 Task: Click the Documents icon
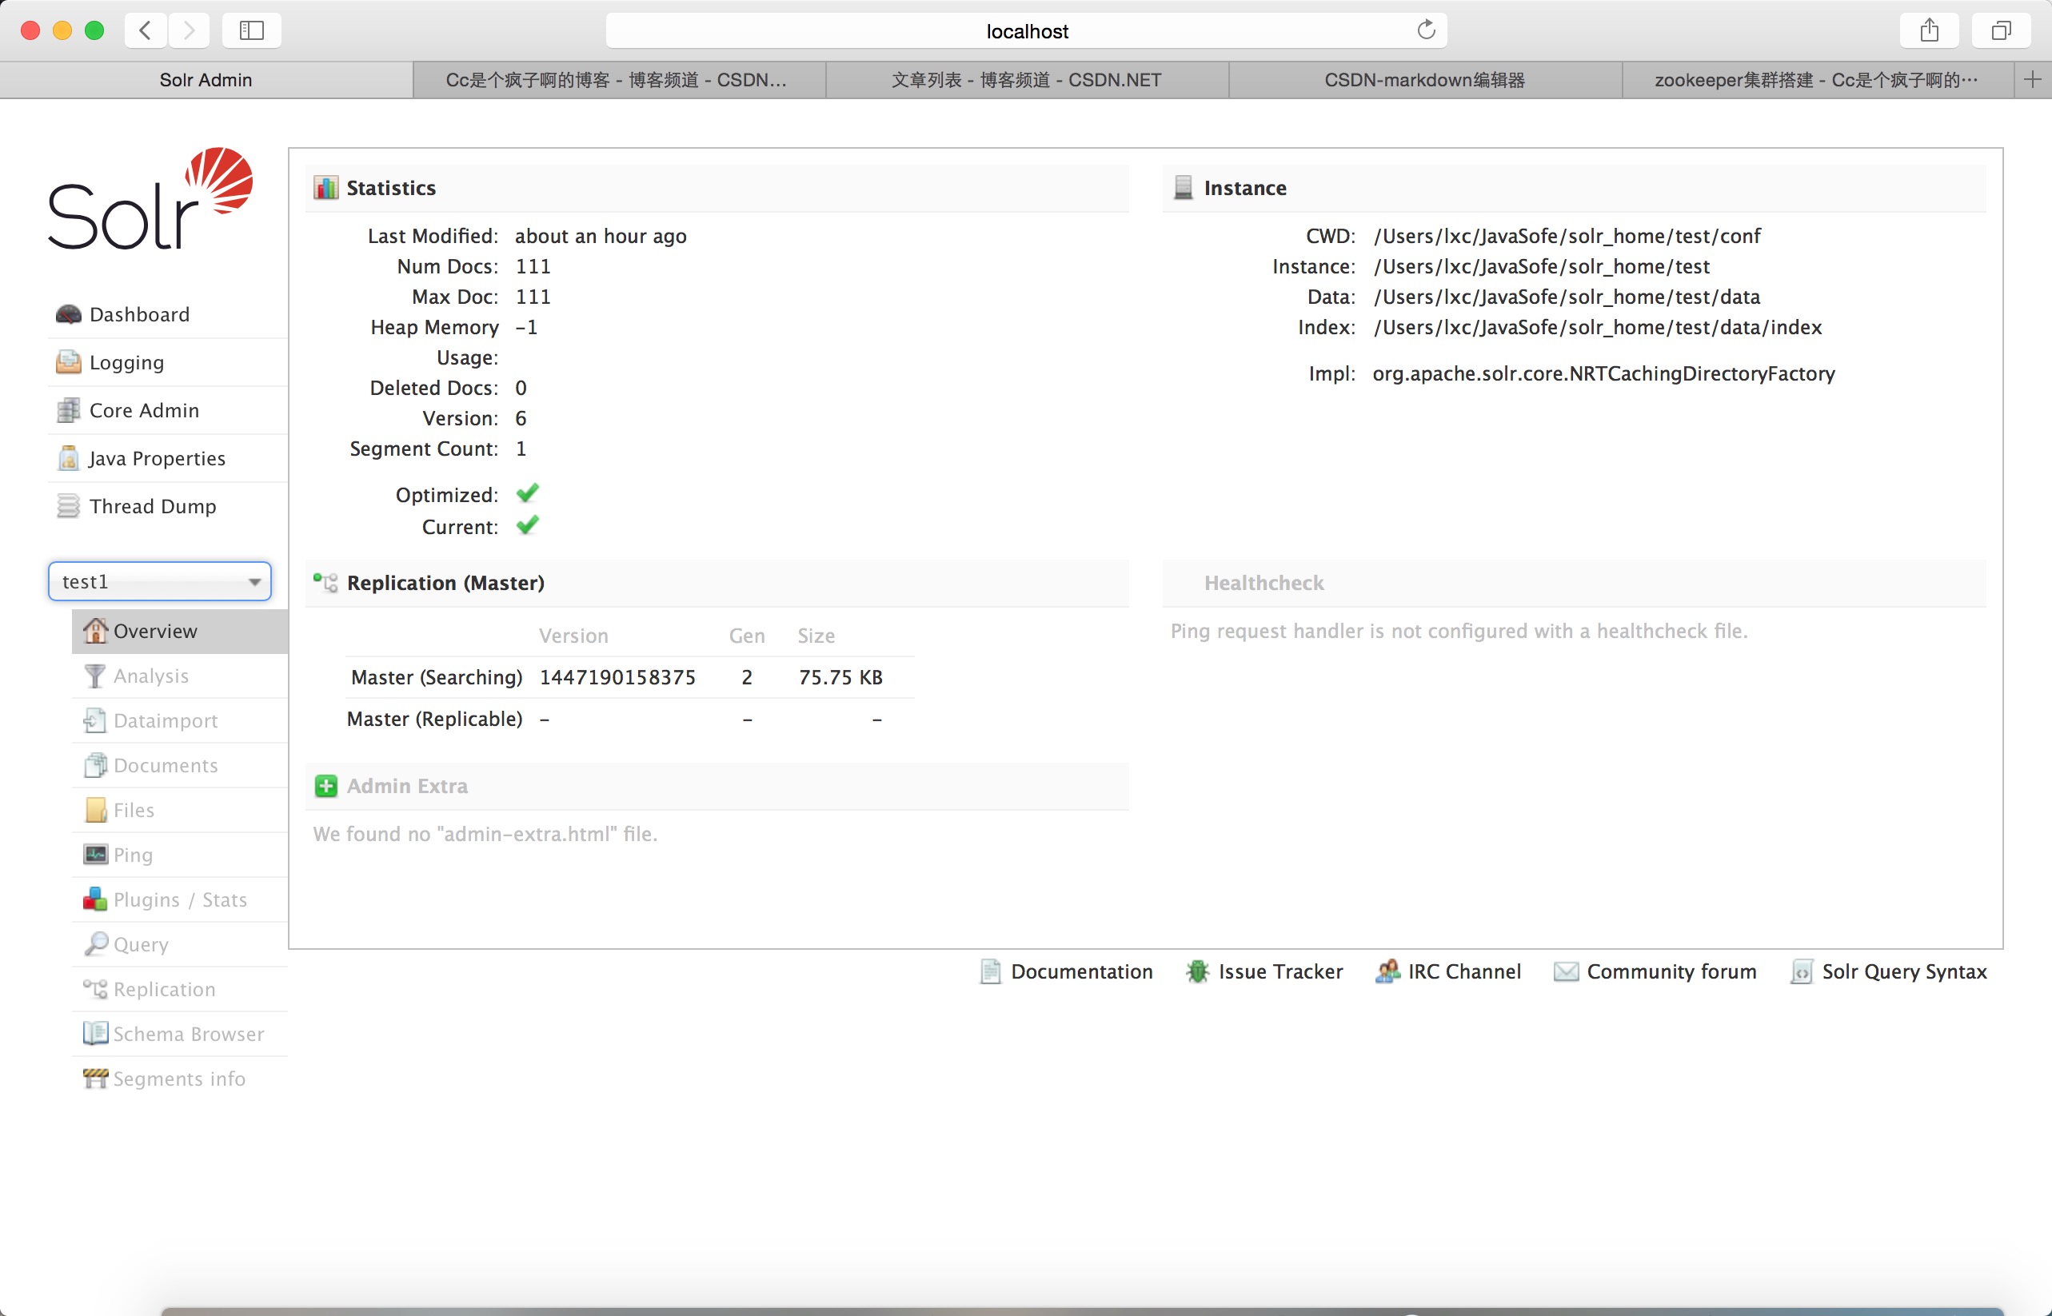[x=96, y=765]
